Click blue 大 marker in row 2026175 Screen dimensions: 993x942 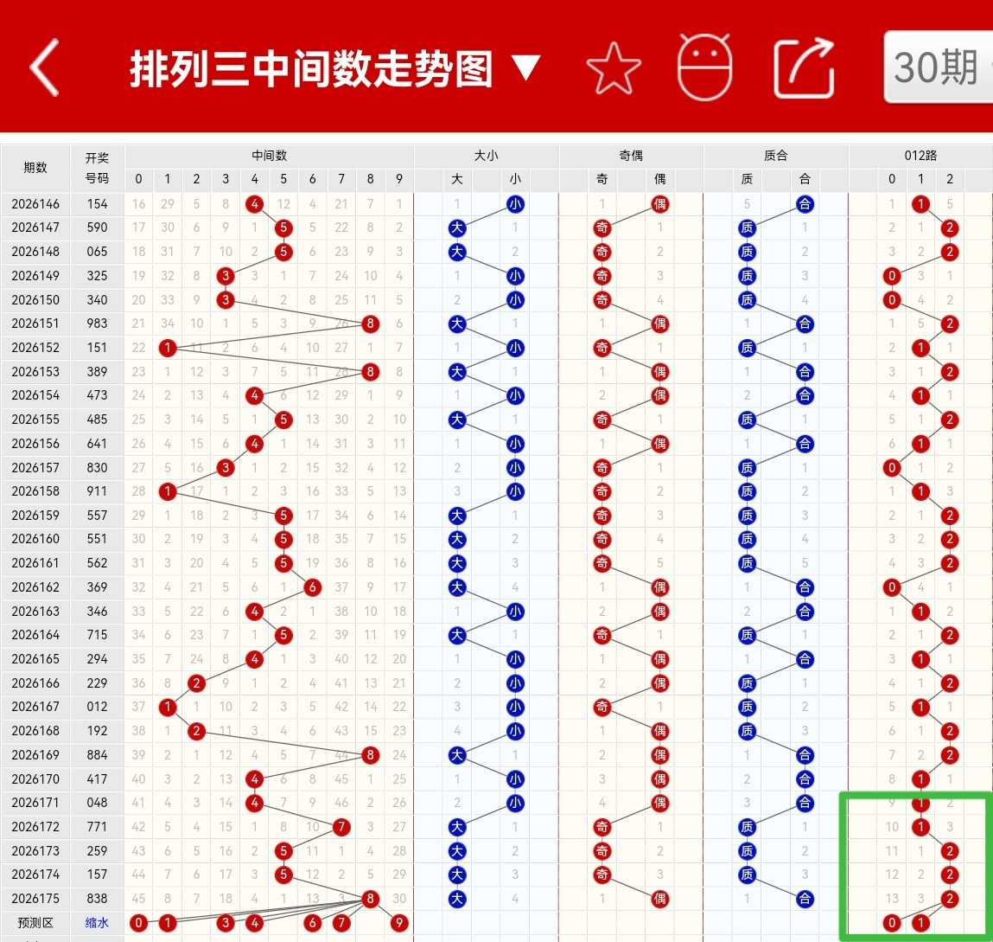pyautogui.click(x=457, y=899)
